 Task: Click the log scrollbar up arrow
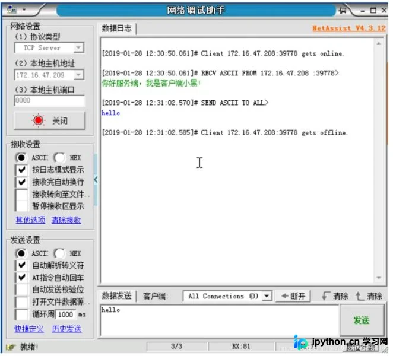[379, 43]
